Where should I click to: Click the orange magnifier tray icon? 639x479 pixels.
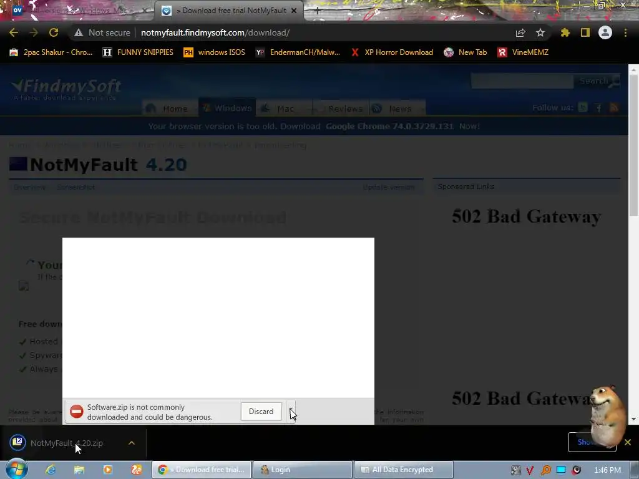click(545, 470)
